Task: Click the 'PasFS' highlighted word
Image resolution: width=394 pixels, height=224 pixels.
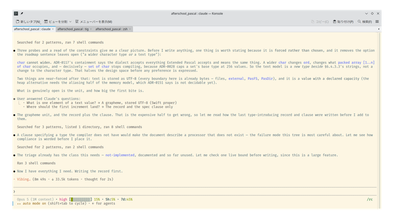Action: click(253, 79)
